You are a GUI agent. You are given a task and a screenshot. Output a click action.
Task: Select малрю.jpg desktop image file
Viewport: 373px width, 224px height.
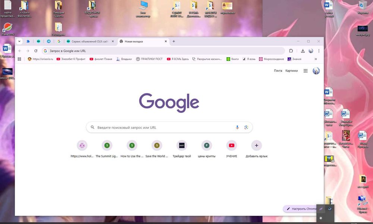363,31
